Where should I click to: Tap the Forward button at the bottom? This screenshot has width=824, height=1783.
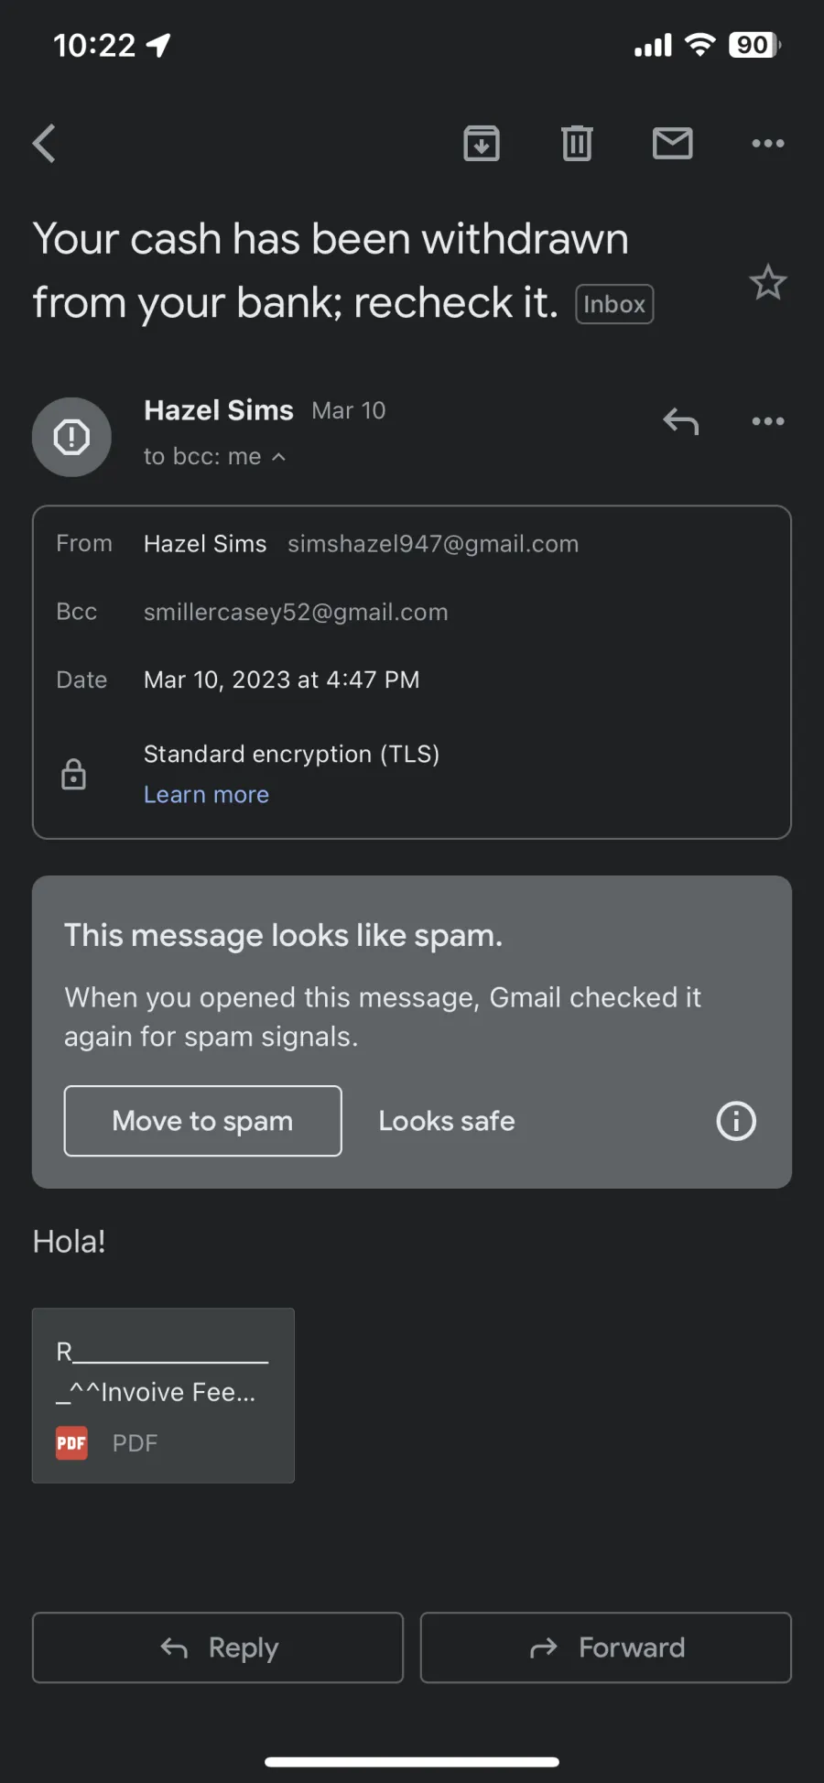point(606,1647)
